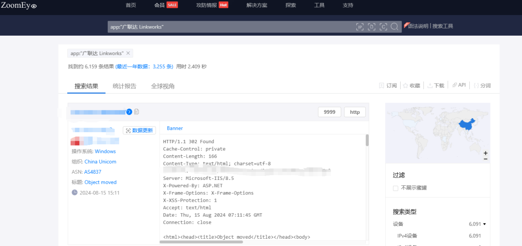The image size is (522, 246).
Task: Click the clock icon beside 2024-08-15 15:11
Action: coord(74,192)
